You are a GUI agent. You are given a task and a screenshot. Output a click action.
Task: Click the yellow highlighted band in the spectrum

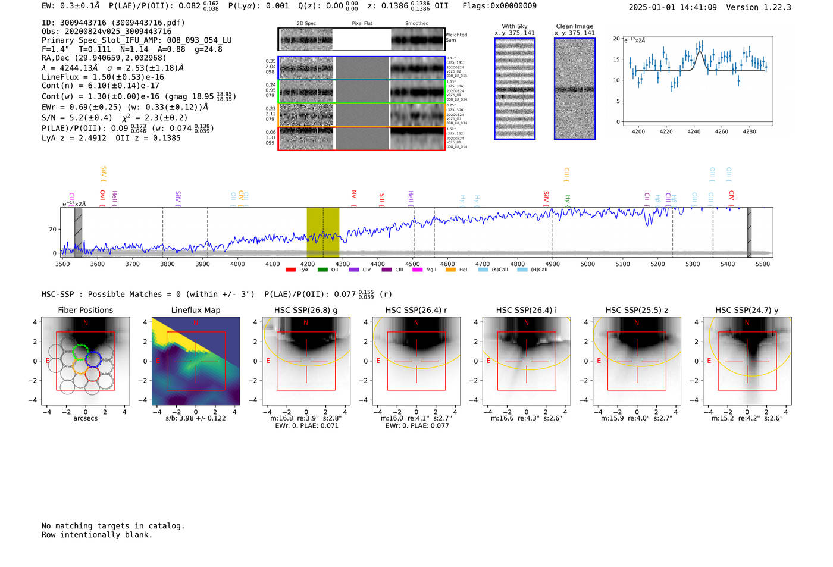coord(323,233)
